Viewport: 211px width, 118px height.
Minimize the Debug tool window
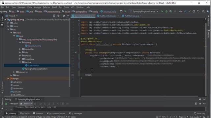204,99
